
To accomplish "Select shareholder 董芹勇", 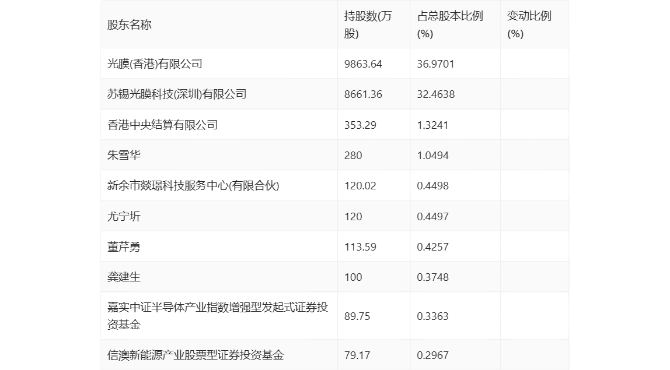I will pos(124,246).
